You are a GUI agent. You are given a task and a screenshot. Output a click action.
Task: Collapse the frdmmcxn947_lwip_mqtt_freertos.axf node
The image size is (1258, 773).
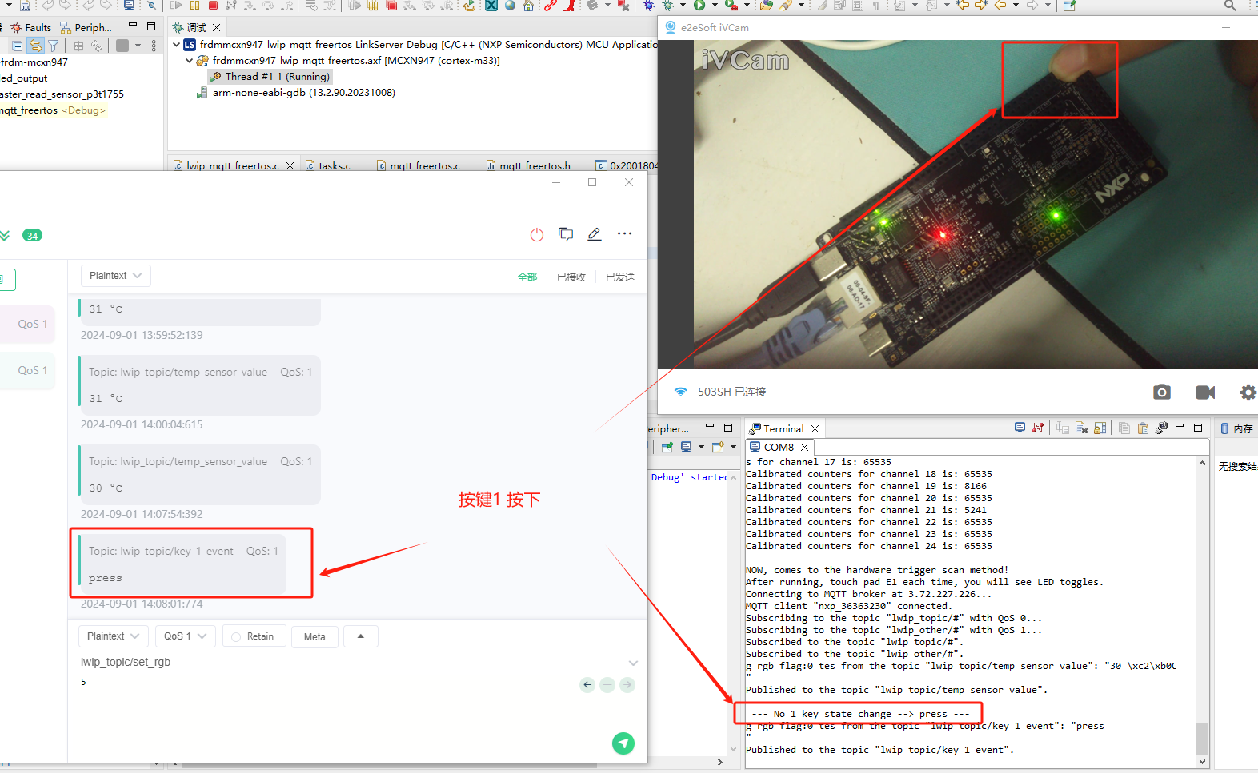tap(189, 61)
